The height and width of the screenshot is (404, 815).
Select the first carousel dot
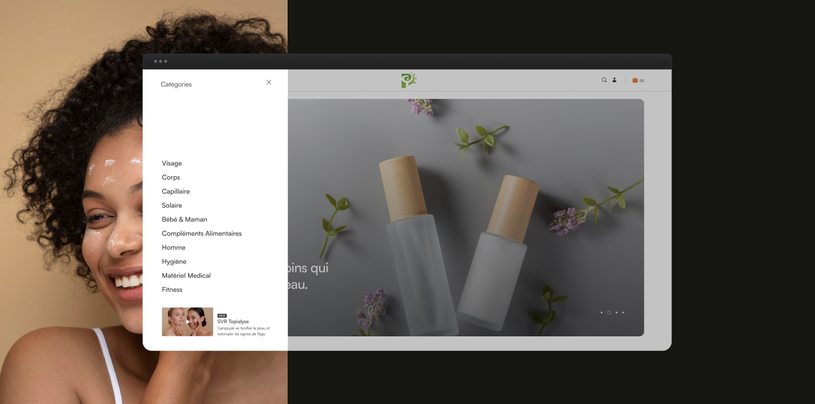[x=602, y=313]
